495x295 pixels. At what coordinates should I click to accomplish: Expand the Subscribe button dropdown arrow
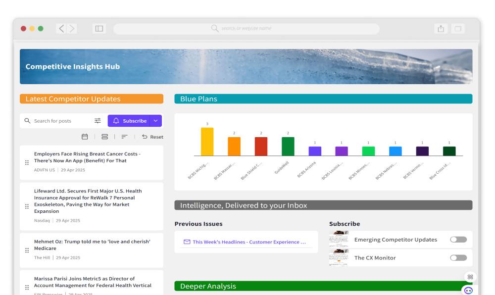pos(156,121)
